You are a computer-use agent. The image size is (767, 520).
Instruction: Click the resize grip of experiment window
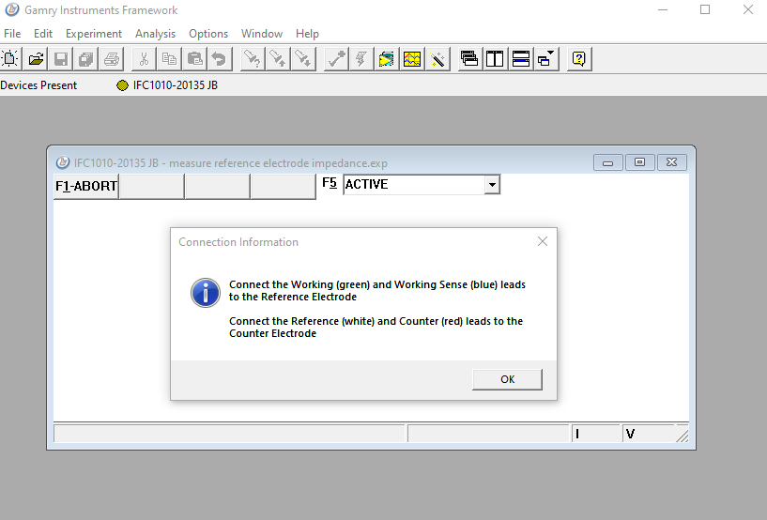(x=682, y=436)
